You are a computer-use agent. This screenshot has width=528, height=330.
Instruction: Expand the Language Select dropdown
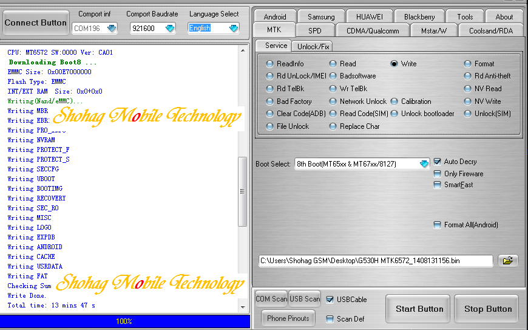[x=234, y=29]
